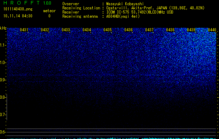Click the 0438 time marker
The width and height of the screenshot is (219, 139).
170,30
